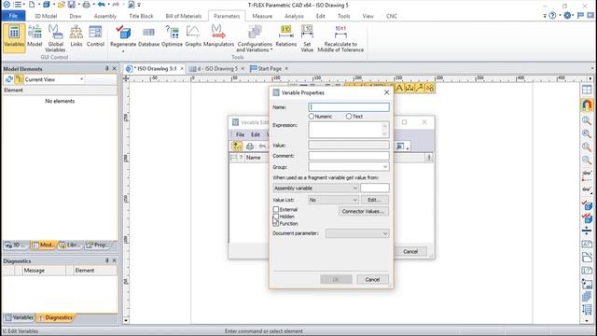Toggle the Function checkbox
Screen dimensions: 597x336
tap(276, 224)
